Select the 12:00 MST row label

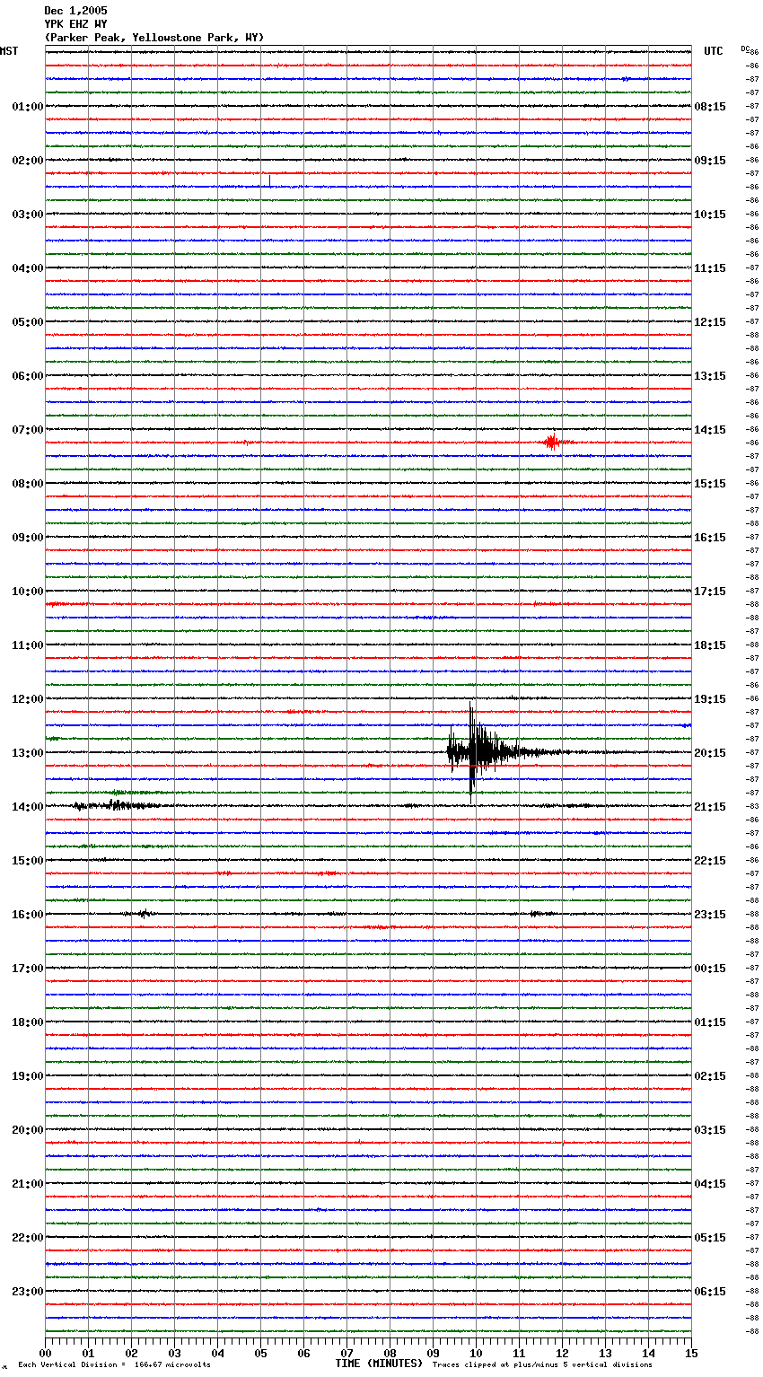(27, 699)
